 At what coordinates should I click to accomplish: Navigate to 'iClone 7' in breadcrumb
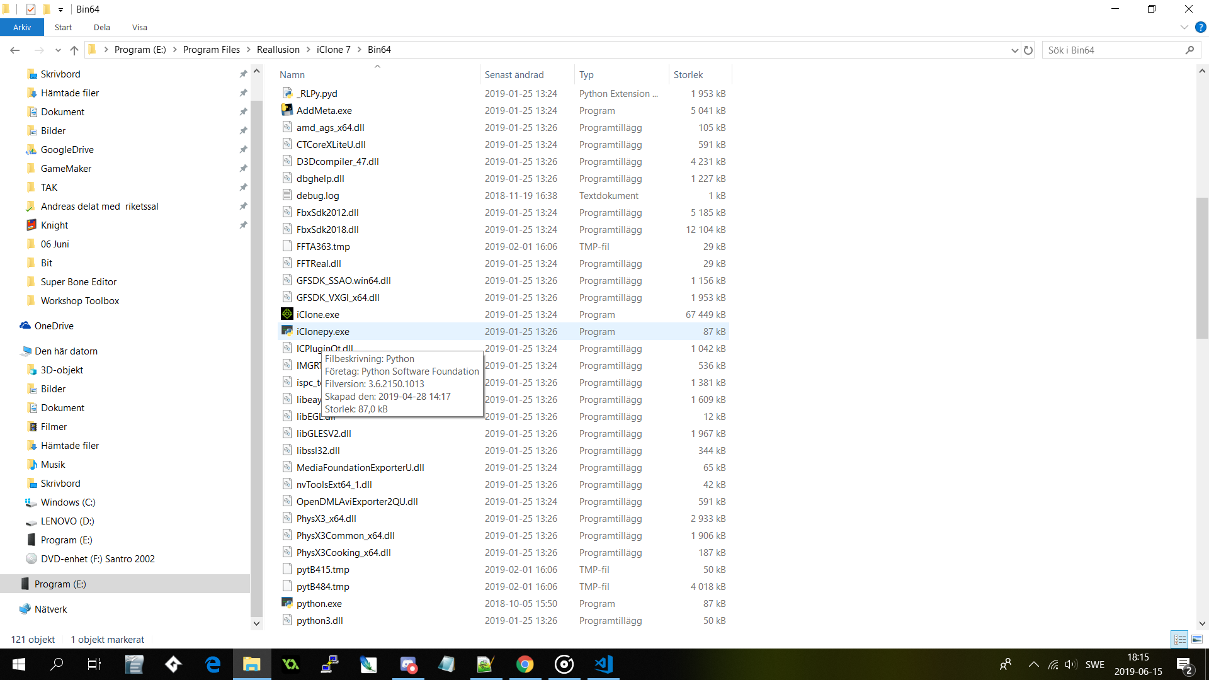334,50
